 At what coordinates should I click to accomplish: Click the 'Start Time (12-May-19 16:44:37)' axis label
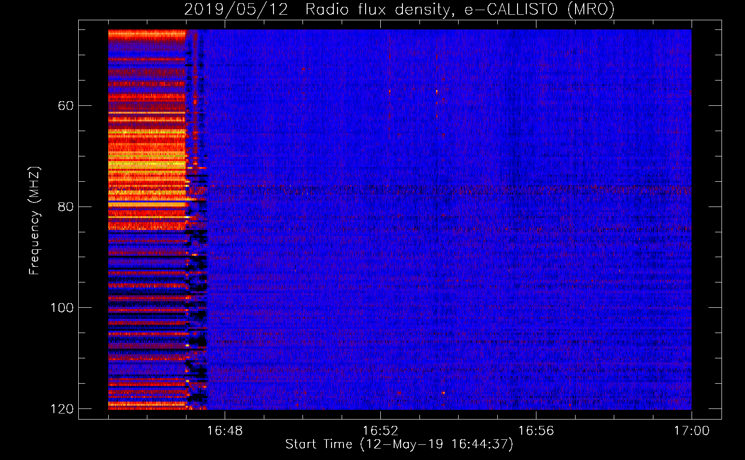(x=399, y=444)
